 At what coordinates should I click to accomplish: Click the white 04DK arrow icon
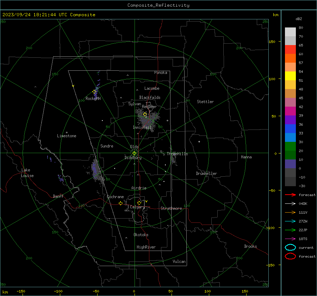coord(290,204)
